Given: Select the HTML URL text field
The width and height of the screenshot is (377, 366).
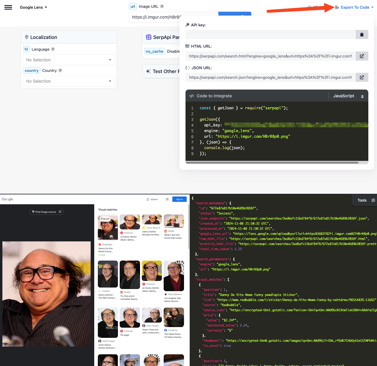Looking at the screenshot, I should tap(270, 56).
